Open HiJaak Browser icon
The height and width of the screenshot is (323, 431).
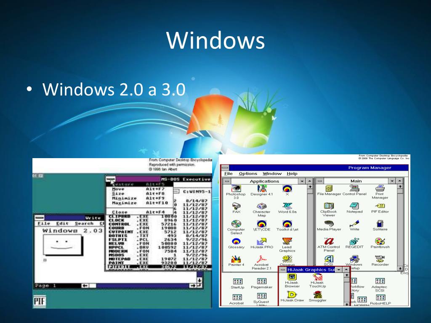pos(292,281)
